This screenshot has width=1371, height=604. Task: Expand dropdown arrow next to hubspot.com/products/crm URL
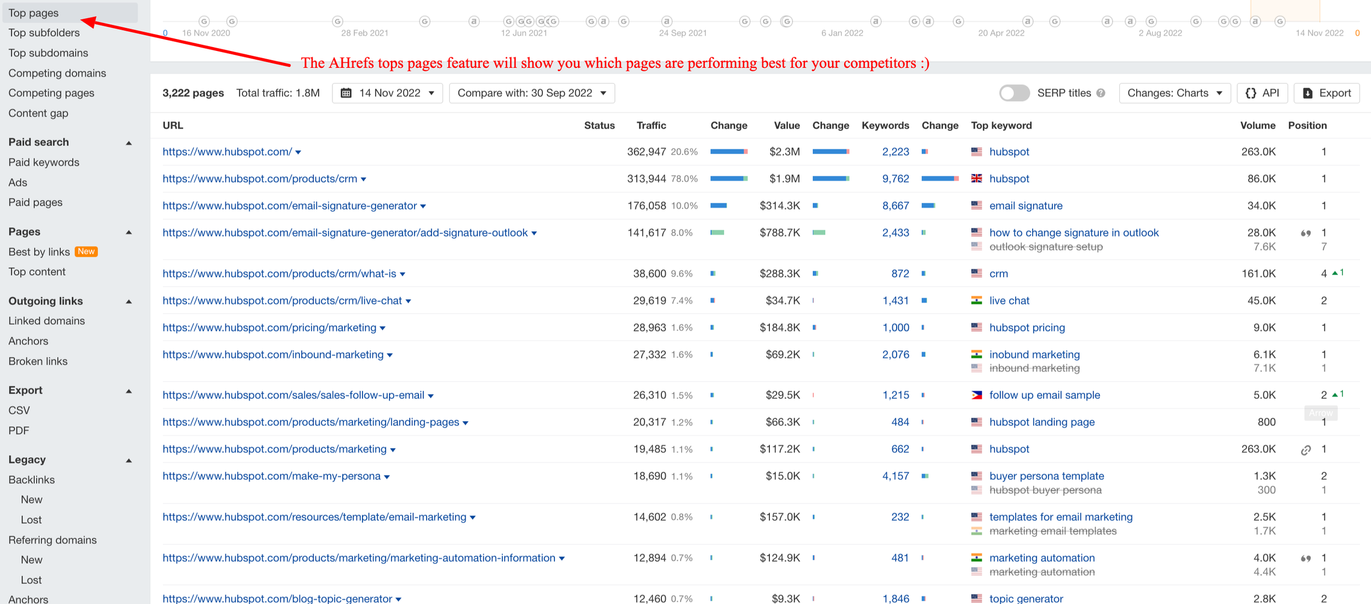click(364, 180)
